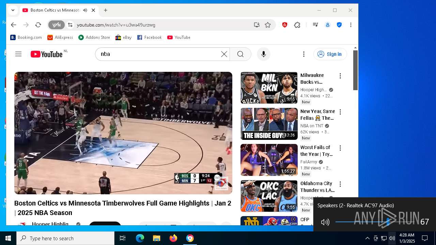Image resolution: width=436 pixels, height=245 pixels.
Task: Run the search with magnifier button
Action: (x=240, y=54)
